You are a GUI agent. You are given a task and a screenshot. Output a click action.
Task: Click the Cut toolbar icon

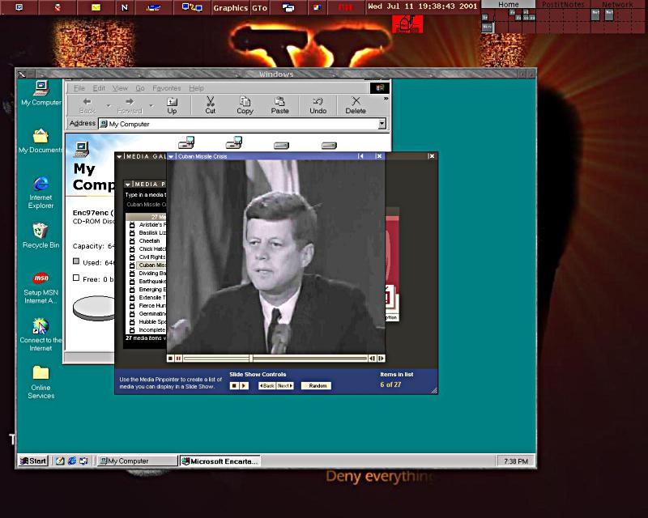210,105
